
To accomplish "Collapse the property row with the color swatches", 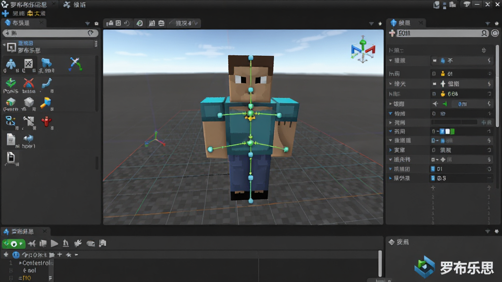I will 391,131.
